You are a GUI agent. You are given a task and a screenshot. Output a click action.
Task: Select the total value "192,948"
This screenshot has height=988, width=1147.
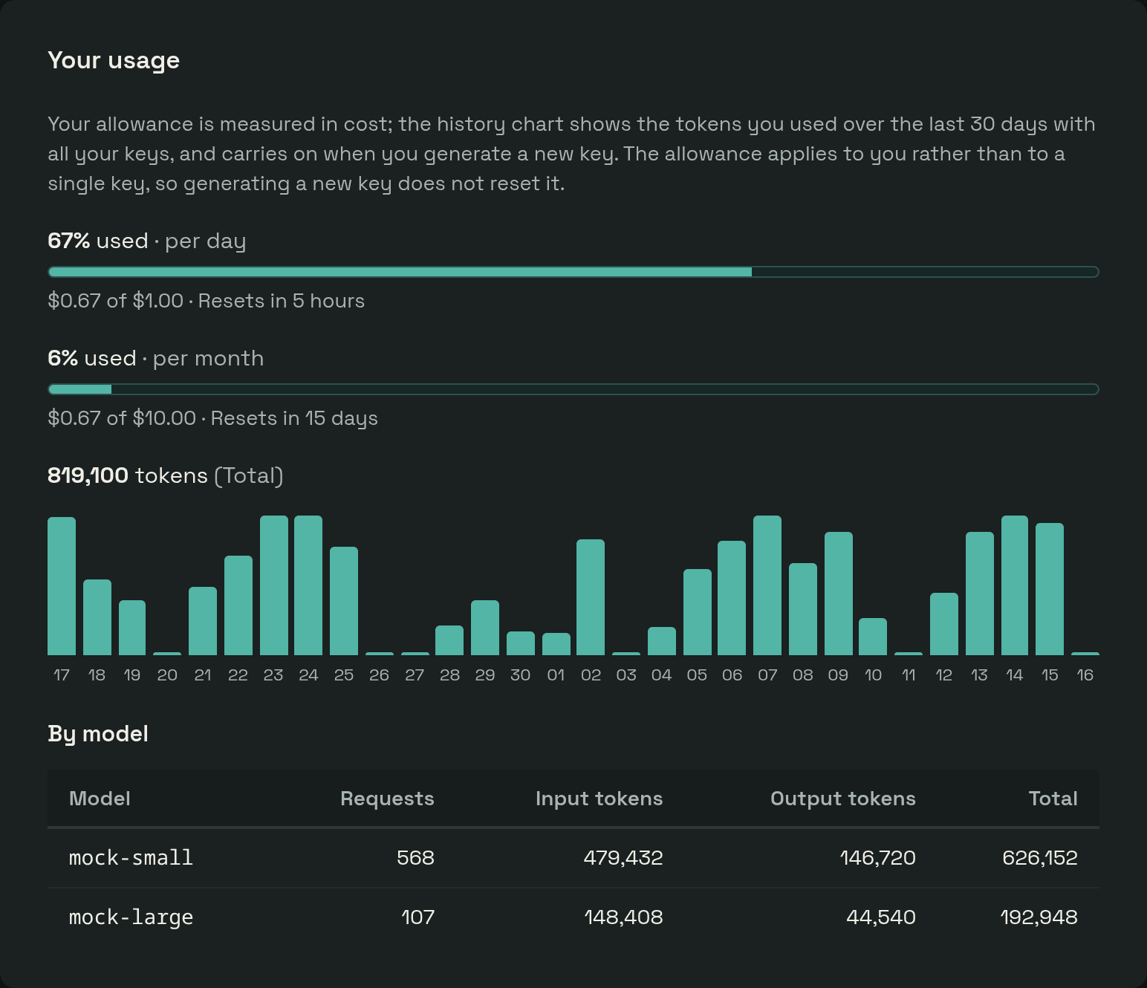1039,917
